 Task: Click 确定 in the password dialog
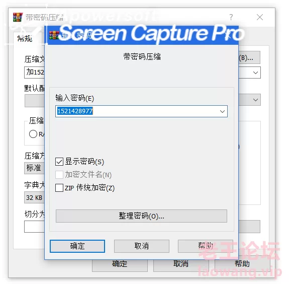[77, 246]
